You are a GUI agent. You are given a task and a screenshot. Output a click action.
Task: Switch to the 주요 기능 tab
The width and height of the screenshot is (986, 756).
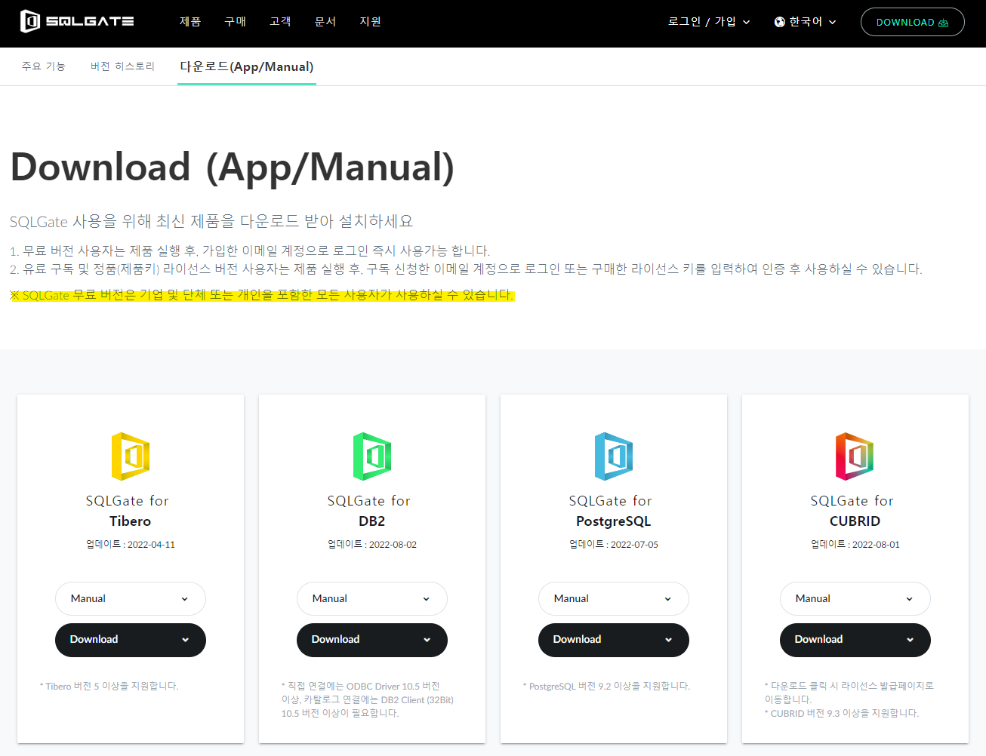point(44,66)
